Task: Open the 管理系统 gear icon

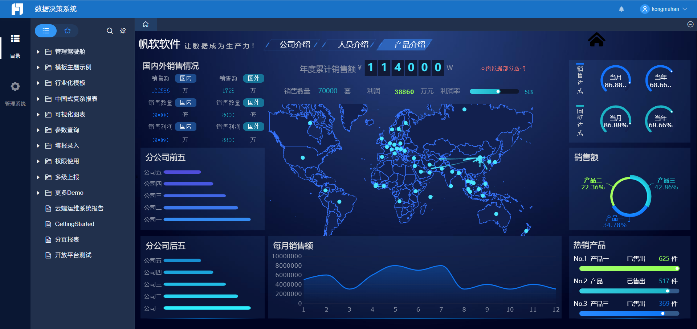Action: [x=15, y=86]
